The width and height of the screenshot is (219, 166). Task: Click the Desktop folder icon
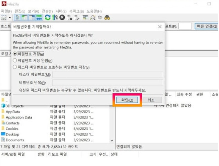pos(3,134)
